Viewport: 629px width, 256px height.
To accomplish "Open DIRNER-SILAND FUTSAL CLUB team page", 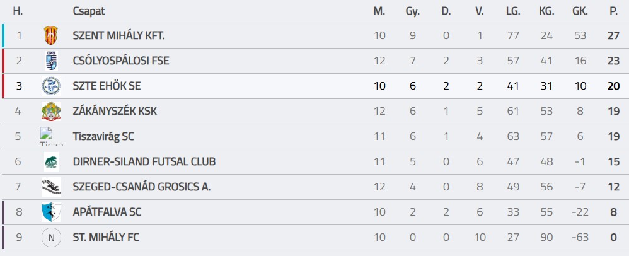I will point(144,162).
